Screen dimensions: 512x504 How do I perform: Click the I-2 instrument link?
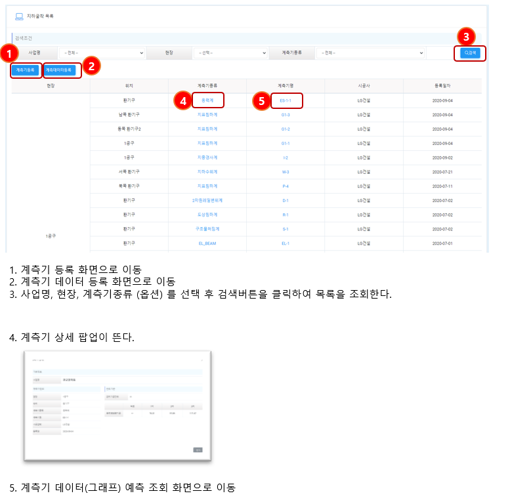(286, 157)
